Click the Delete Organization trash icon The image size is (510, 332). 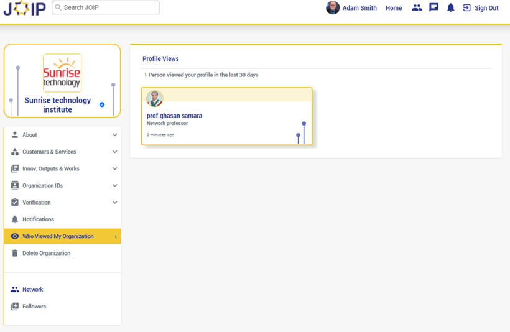tap(15, 253)
